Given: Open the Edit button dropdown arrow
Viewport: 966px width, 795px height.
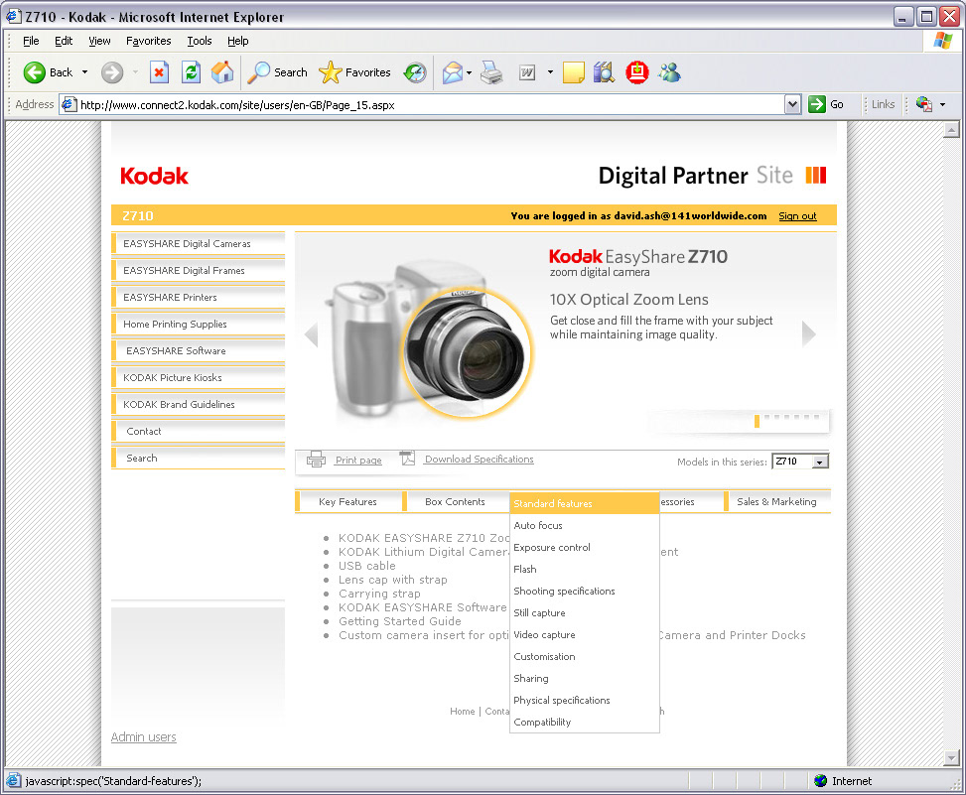Looking at the screenshot, I should point(550,72).
